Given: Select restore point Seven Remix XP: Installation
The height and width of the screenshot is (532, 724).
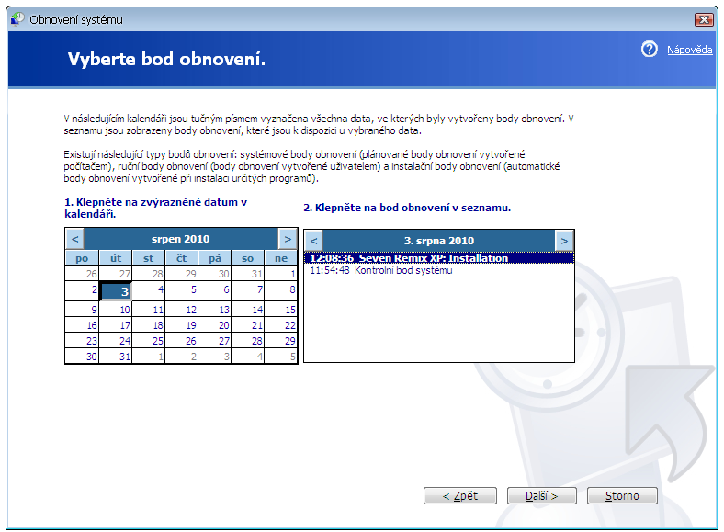Looking at the screenshot, I should click(438, 258).
